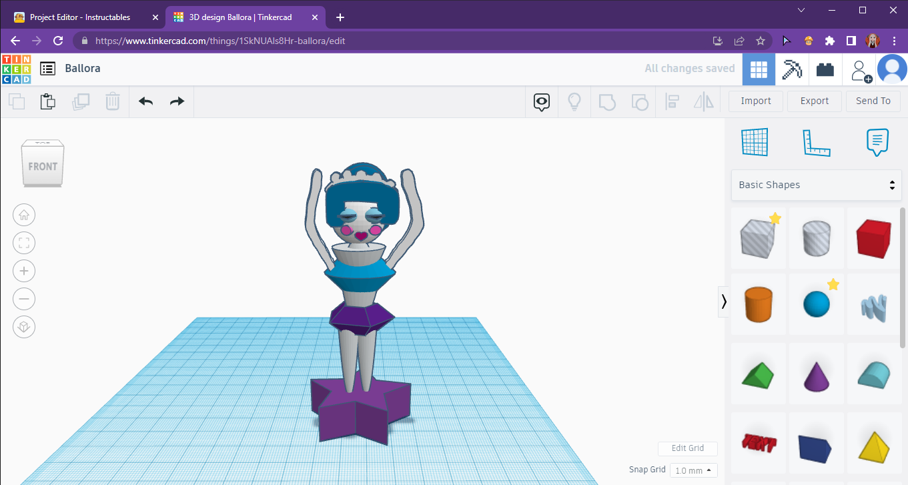Select the Scribble shape
This screenshot has width=908, height=485.
coord(875,304)
